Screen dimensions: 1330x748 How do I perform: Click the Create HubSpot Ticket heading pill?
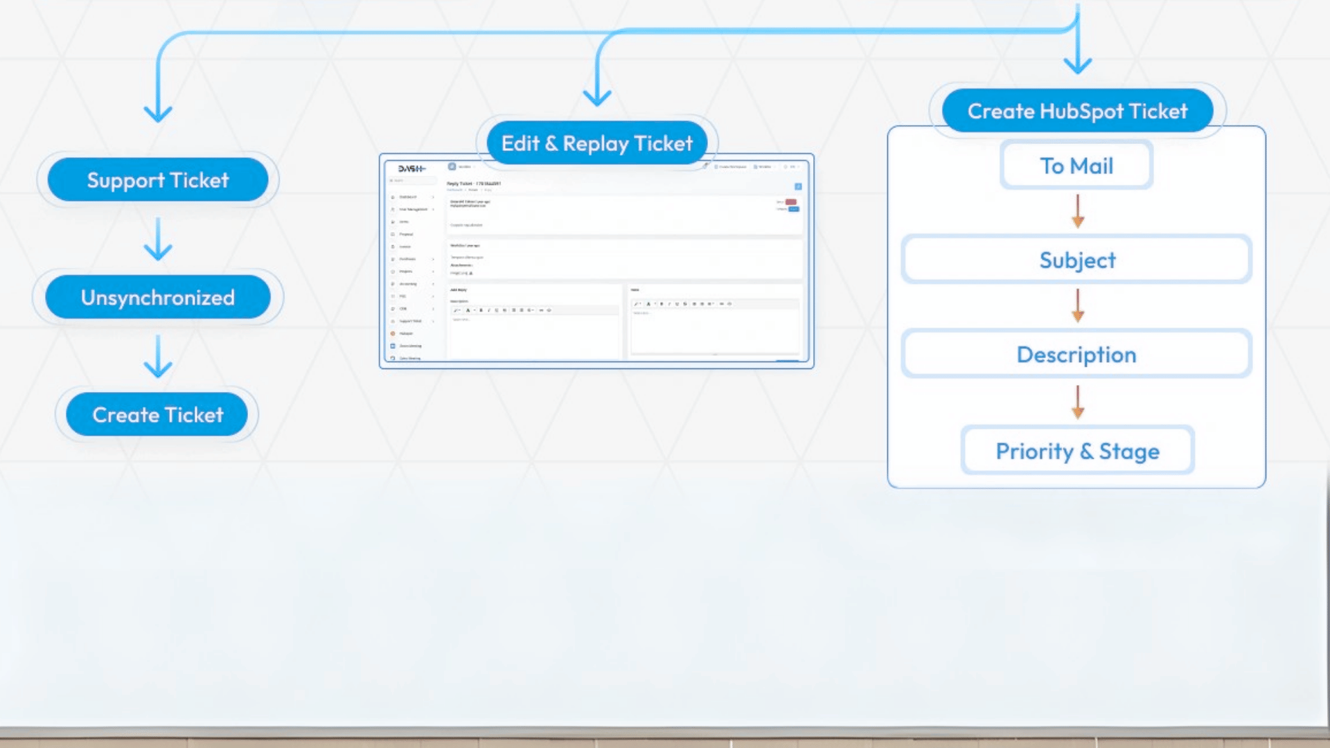(1077, 111)
